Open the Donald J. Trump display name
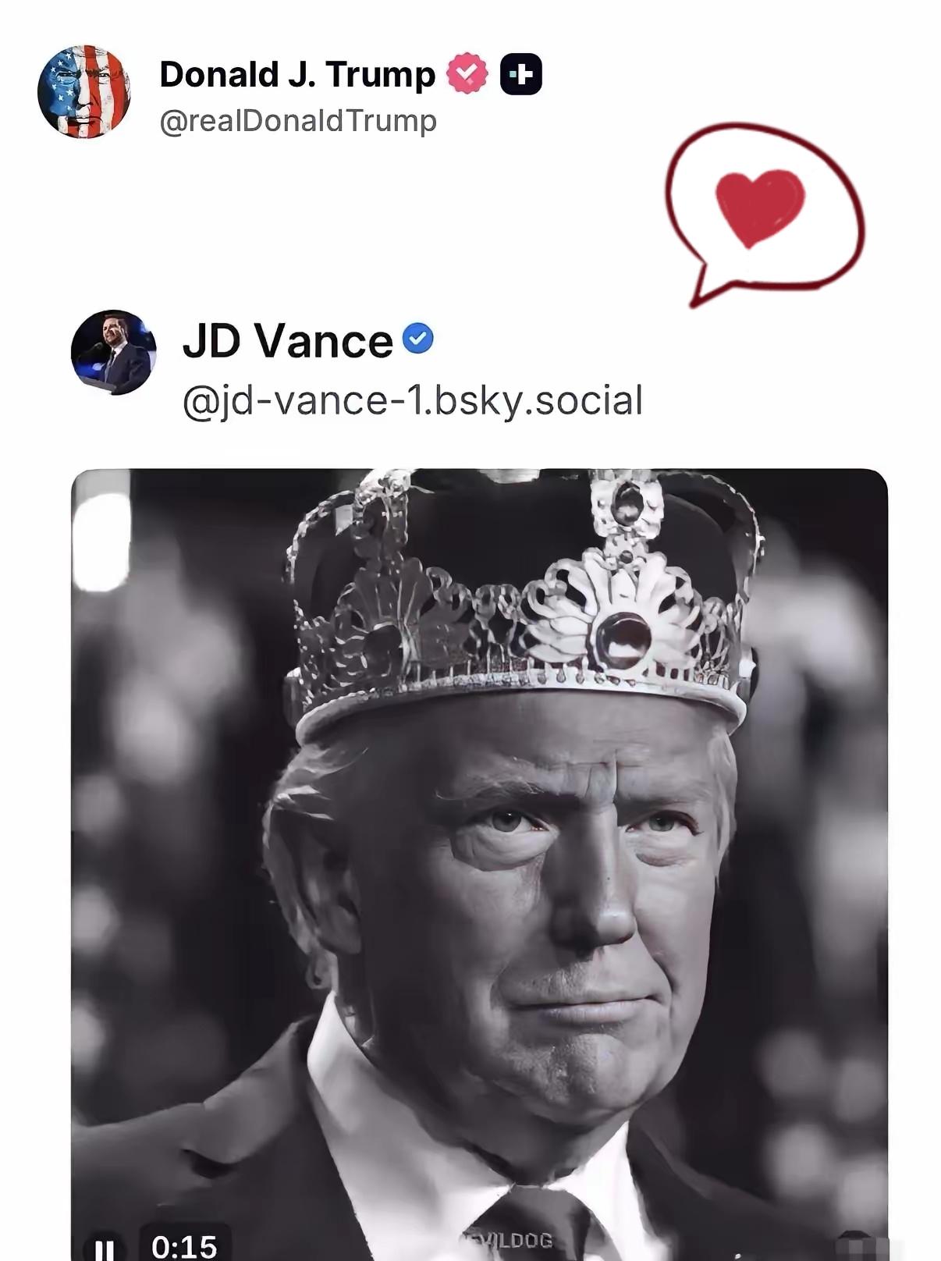This screenshot has width=941, height=1261. tap(297, 75)
